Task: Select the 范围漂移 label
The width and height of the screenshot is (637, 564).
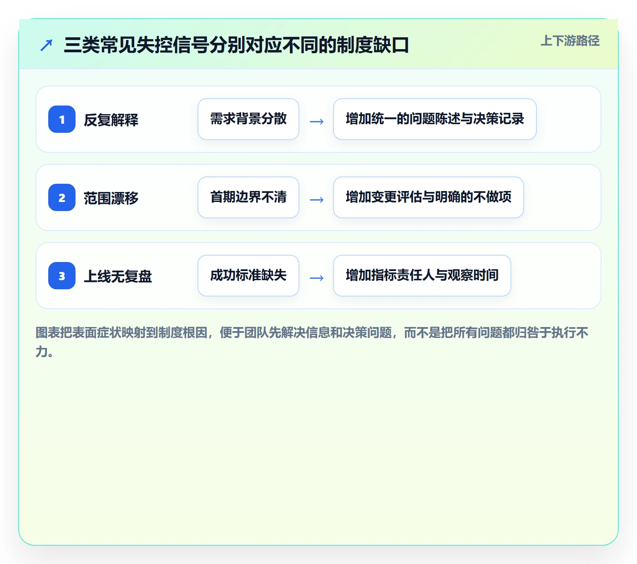Action: click(111, 198)
